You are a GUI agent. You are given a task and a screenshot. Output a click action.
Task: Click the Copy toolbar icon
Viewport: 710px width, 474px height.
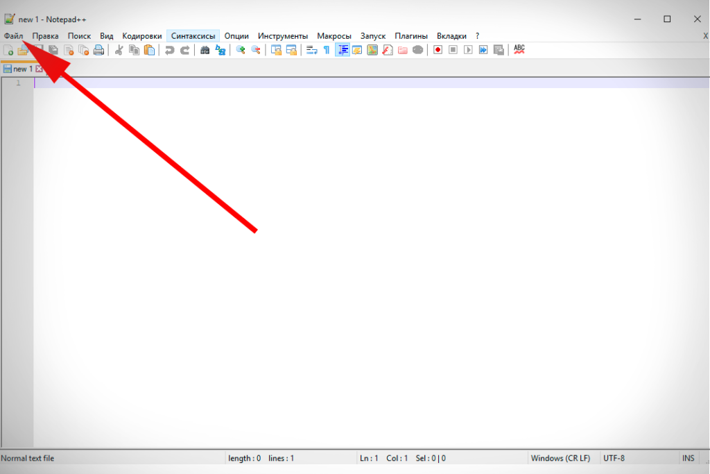click(134, 50)
